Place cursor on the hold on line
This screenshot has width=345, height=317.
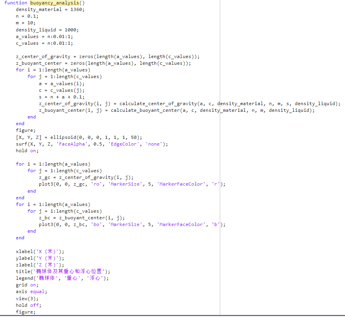pyautogui.click(x=27, y=151)
